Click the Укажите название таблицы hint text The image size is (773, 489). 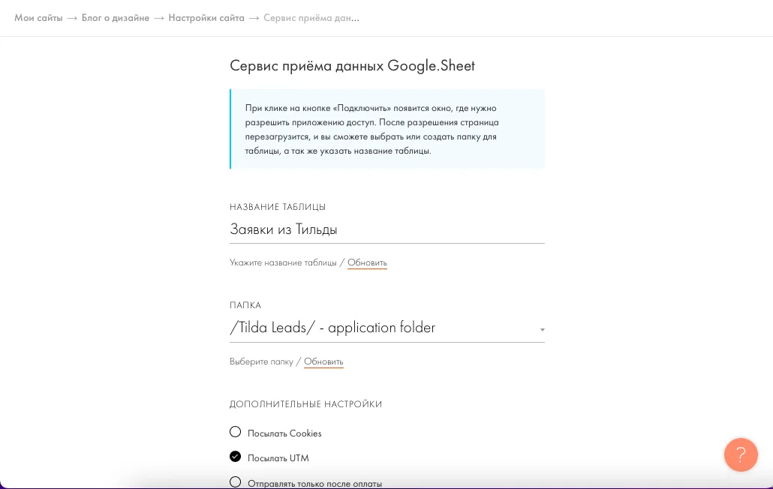(283, 263)
